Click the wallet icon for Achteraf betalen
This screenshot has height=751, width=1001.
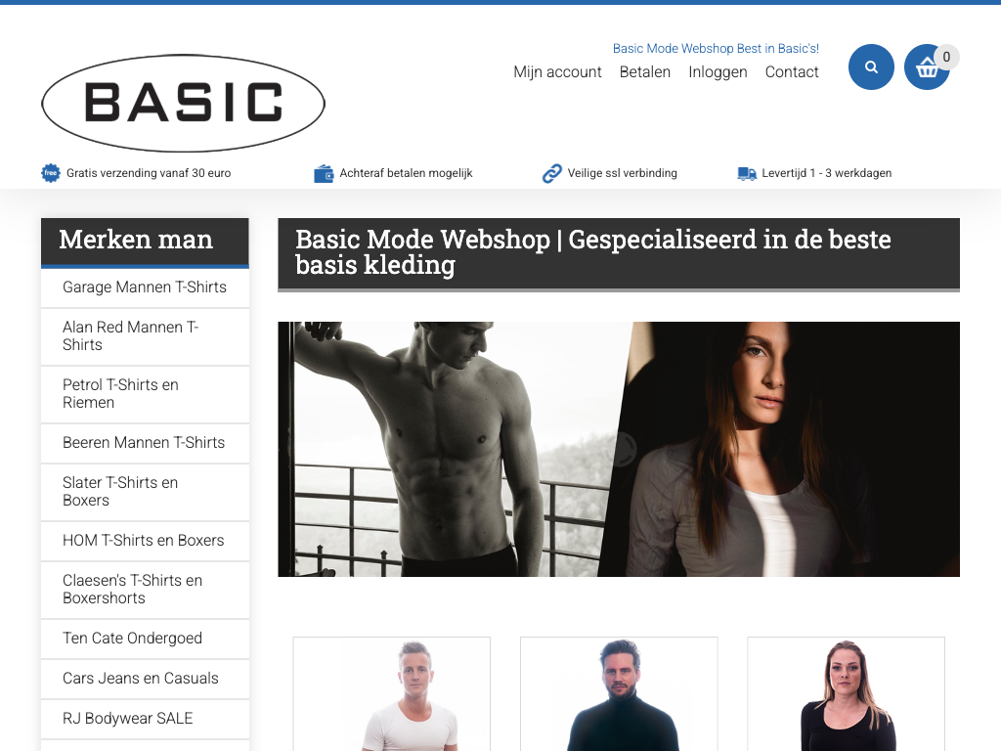point(324,173)
